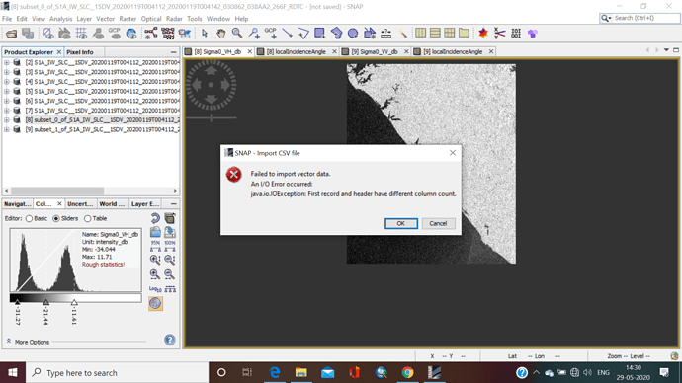
Task: Expand product [9] subset_1 tree node
Action: (7, 129)
